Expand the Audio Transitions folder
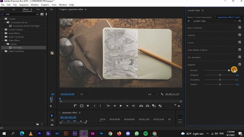This screenshot has height=137, width=244. [3, 37]
